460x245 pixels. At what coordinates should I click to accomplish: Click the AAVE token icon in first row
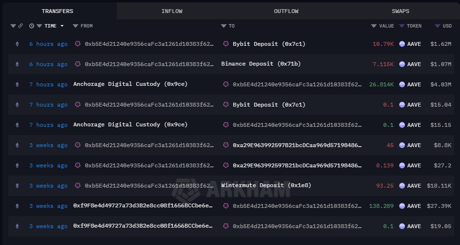click(x=402, y=44)
